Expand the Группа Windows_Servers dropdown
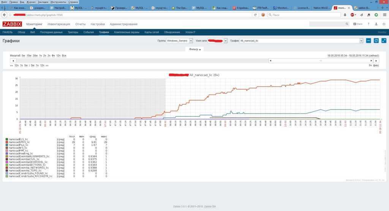Viewport: 389px width, 211px height. tap(191, 41)
